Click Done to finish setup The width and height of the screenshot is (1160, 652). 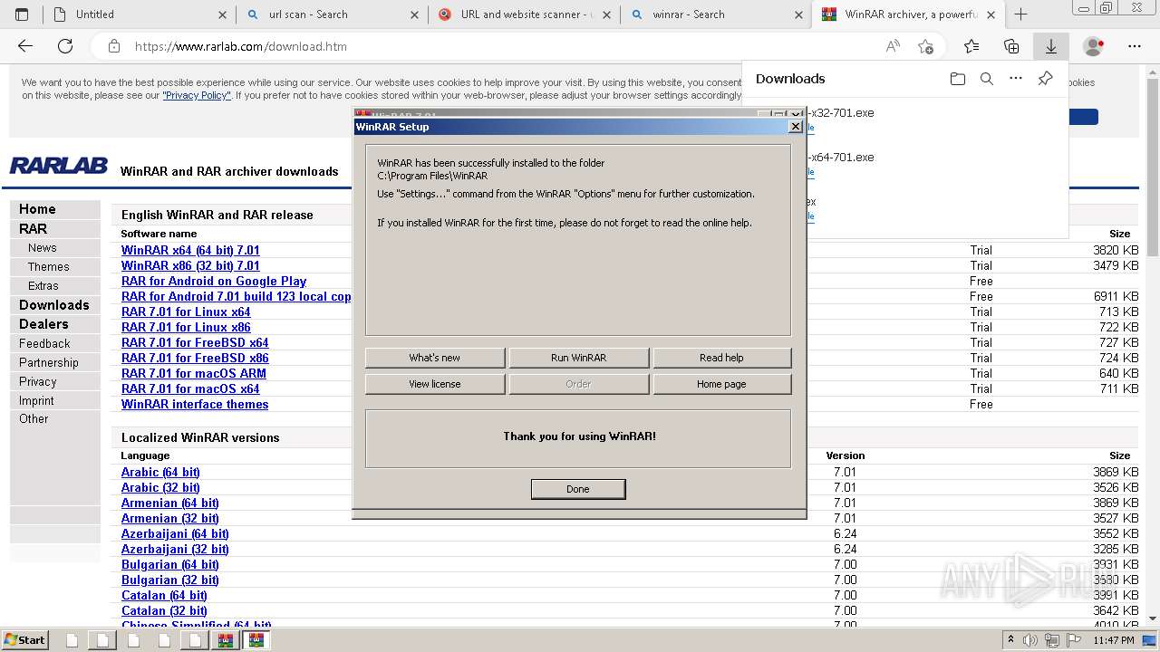pos(578,489)
